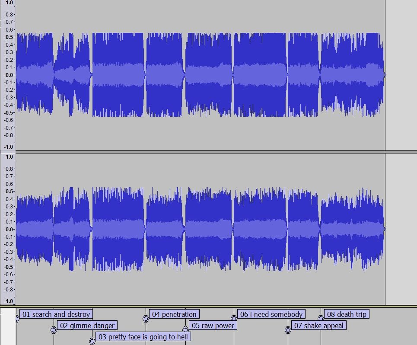Click the '08 death trip' marker handle

coord(321,318)
